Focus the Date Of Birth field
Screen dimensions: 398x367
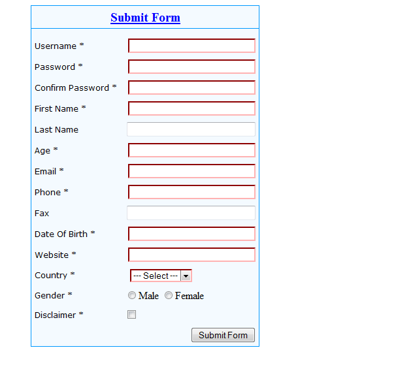[191, 234]
